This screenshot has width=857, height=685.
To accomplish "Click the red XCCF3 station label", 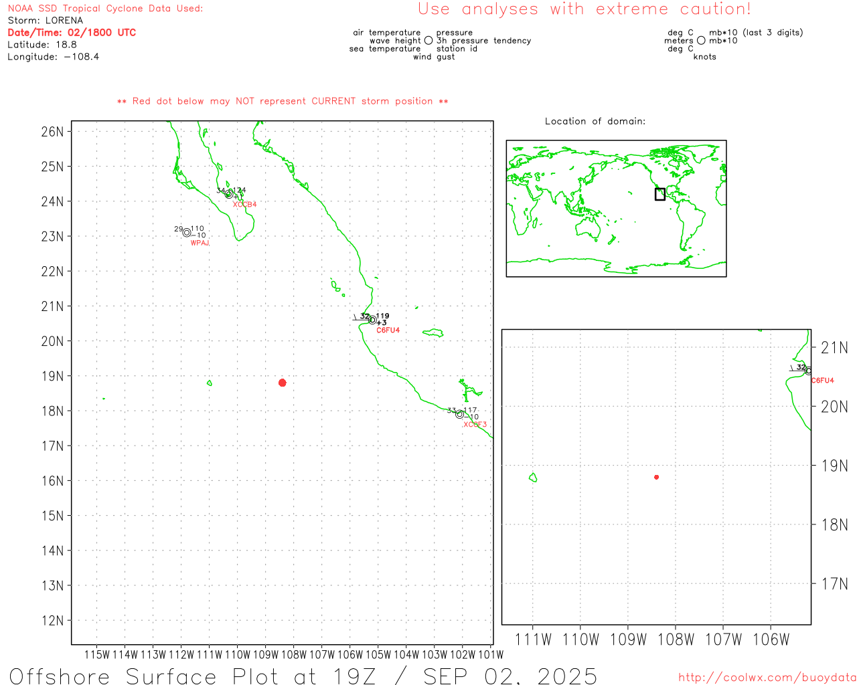I will [475, 425].
